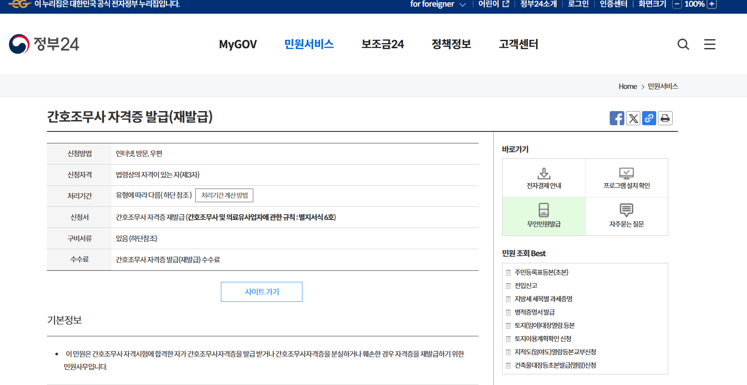Screen dimensions: 747x385
Task: Open 고객센터 menu
Action: click(x=519, y=44)
